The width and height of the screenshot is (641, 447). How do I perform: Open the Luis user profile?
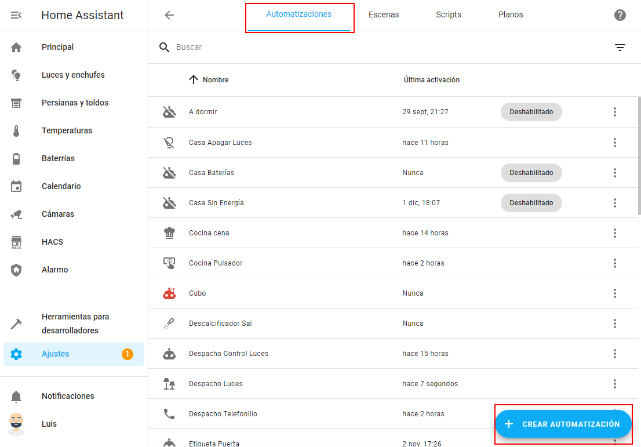point(49,424)
